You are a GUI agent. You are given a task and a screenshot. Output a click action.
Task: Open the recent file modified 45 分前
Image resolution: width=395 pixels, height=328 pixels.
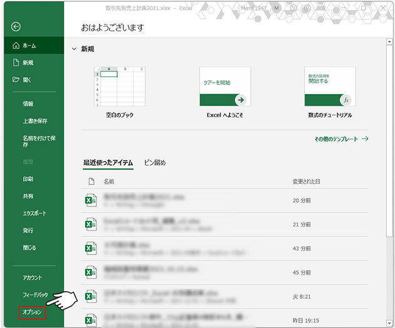tap(225, 272)
